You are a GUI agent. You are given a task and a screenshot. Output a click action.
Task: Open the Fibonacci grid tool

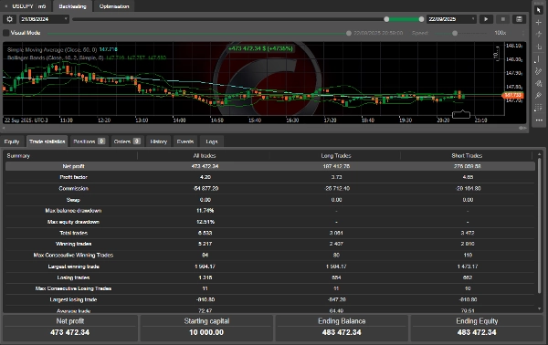[539, 108]
